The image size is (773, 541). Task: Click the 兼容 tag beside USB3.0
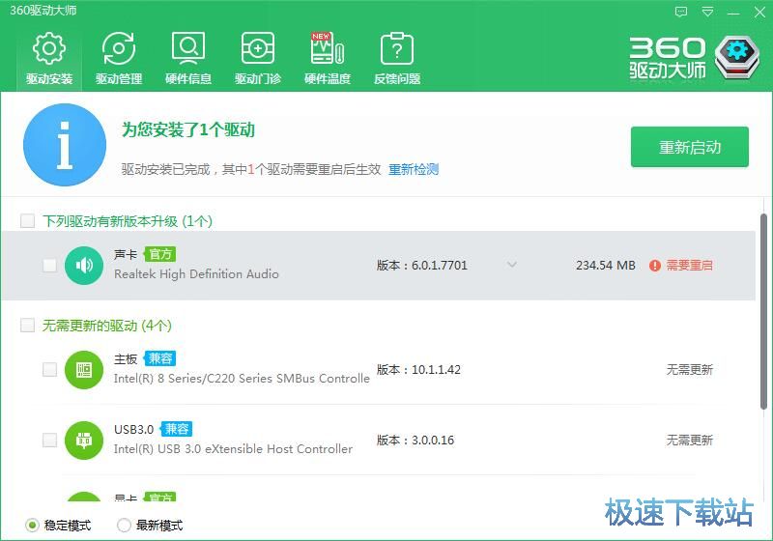pyautogui.click(x=177, y=429)
